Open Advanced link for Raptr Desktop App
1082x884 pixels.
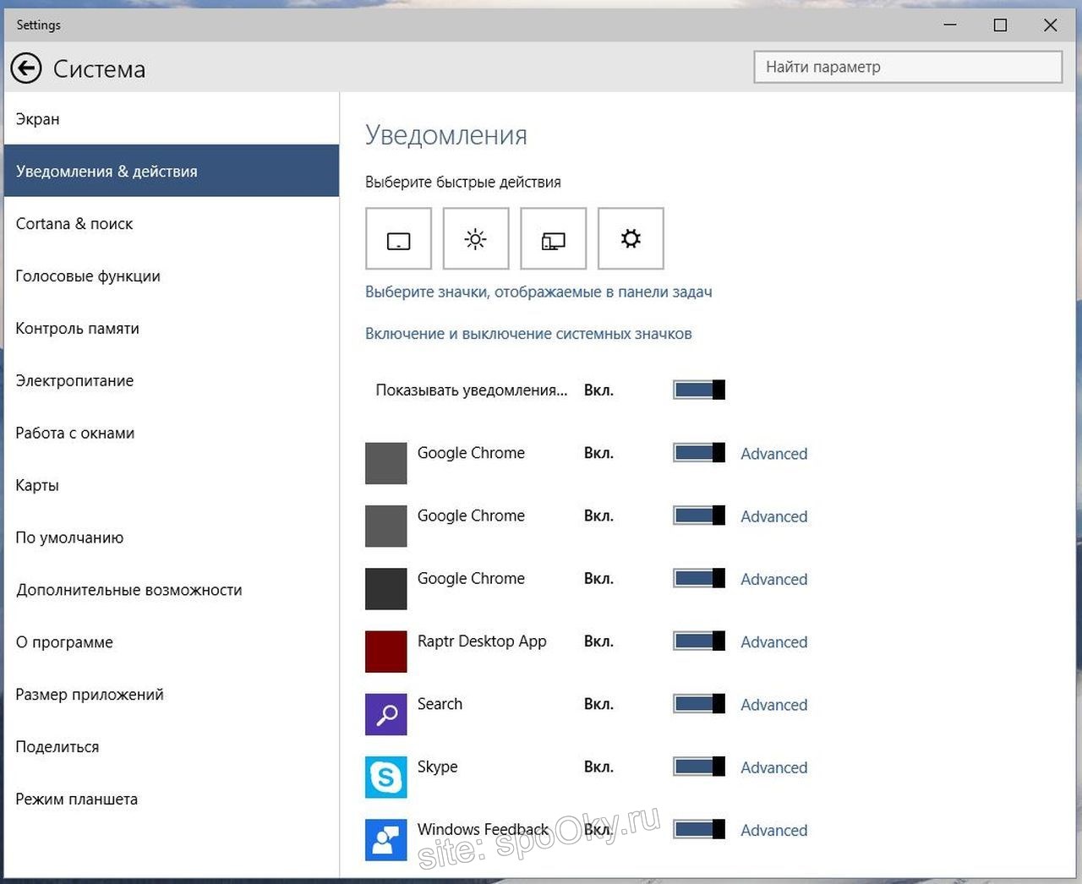click(773, 642)
